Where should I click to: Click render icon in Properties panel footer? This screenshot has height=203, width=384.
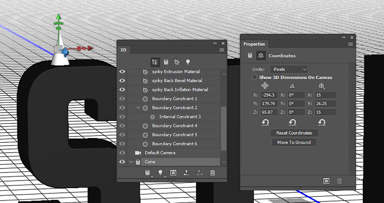click(326, 181)
